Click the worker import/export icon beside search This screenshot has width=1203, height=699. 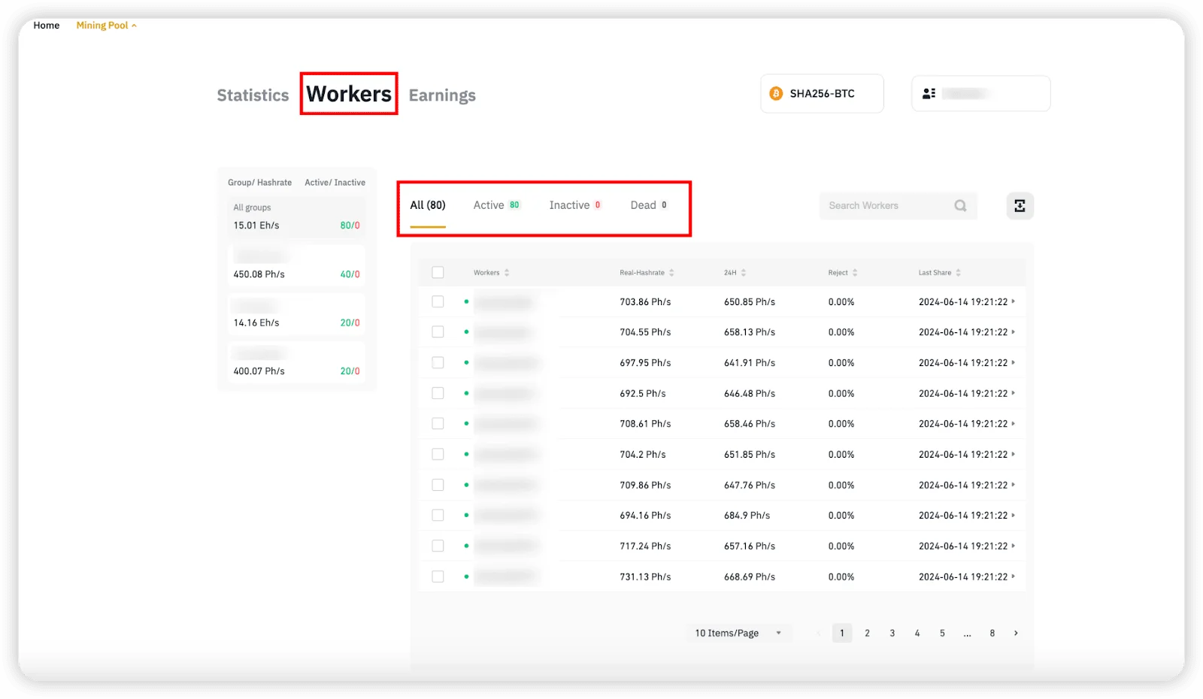click(1019, 205)
